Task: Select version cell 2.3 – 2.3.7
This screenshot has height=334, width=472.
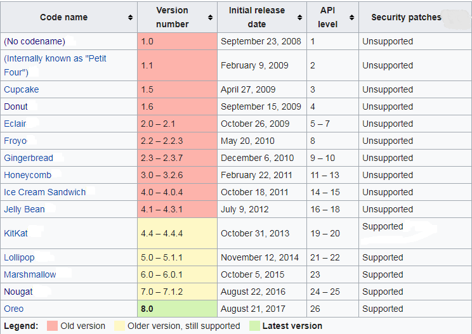Action: pos(177,158)
